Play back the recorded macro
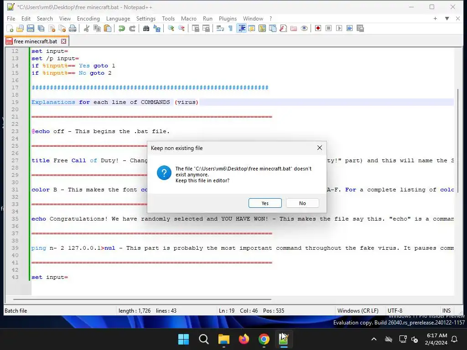Viewport: 467px width, 350px height. pos(339,28)
